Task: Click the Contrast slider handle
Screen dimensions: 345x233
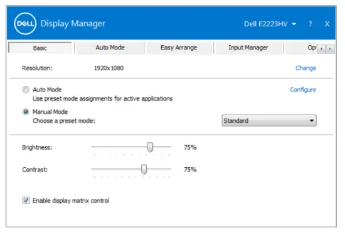Action: point(144,169)
